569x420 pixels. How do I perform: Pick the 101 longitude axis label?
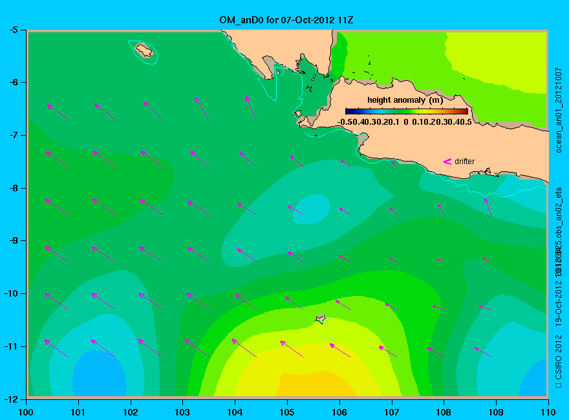pos(78,412)
